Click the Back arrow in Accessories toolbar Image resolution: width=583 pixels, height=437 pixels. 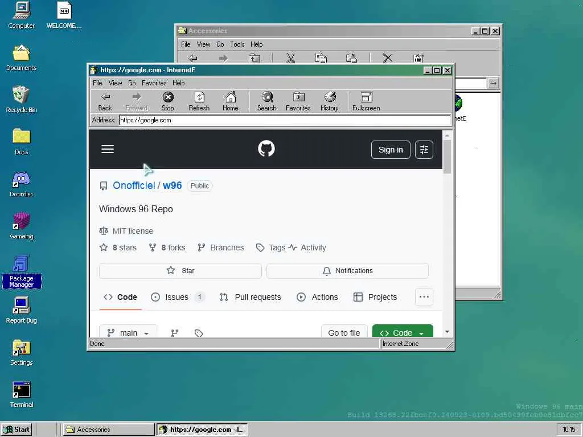192,58
